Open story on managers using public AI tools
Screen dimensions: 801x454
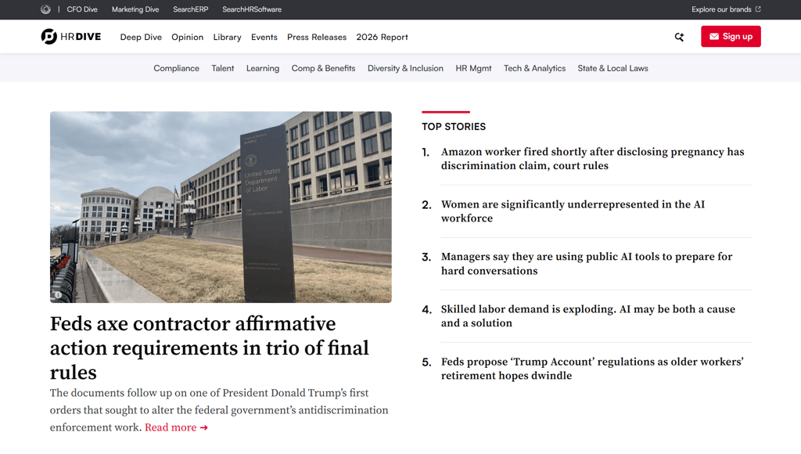click(587, 263)
